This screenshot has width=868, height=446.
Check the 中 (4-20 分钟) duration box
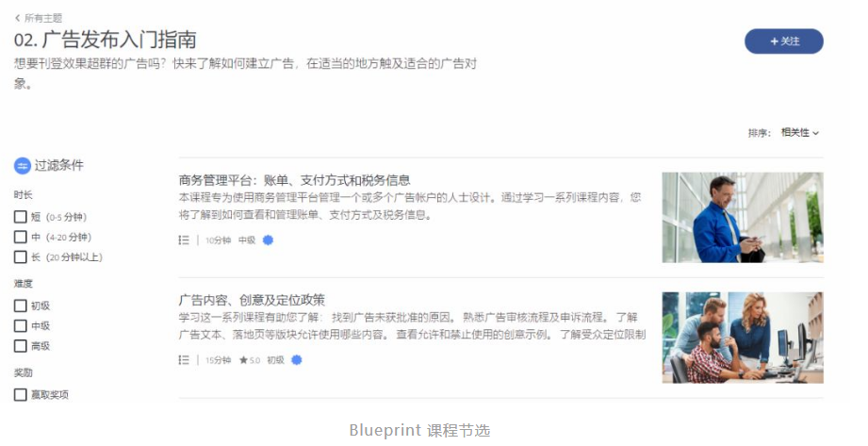21,237
